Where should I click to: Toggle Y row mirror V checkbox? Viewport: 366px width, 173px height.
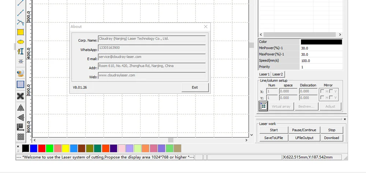pyautogui.click(x=331, y=97)
